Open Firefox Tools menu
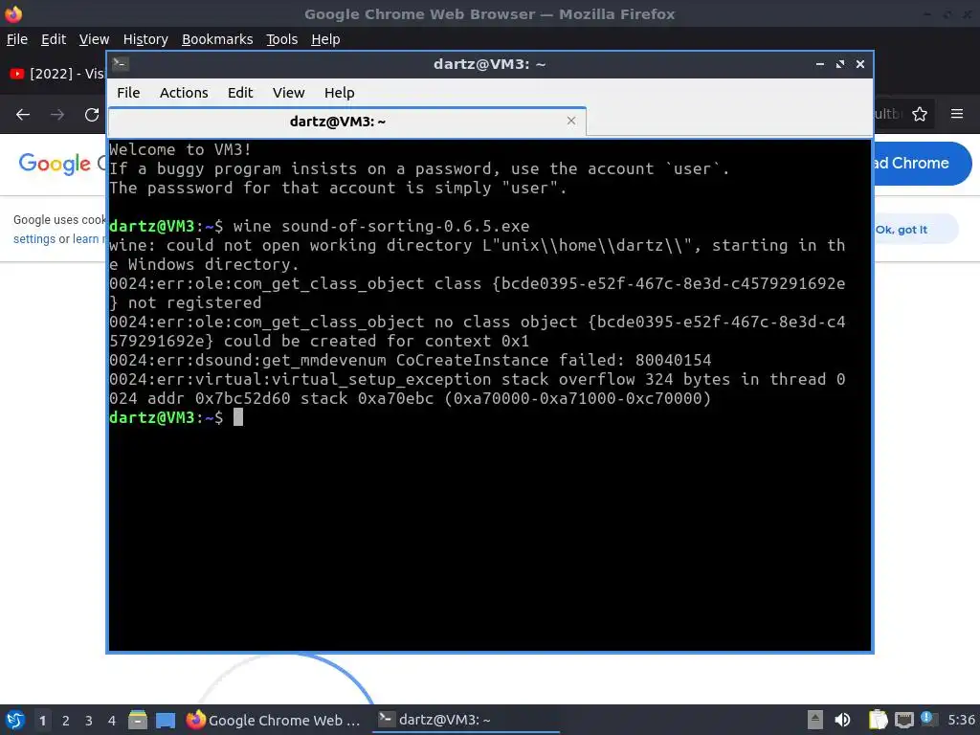This screenshot has height=735, width=980. (x=282, y=39)
